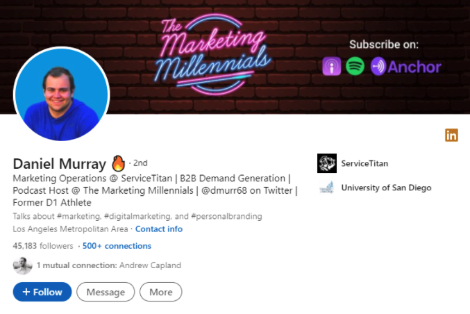This screenshot has height=314, width=470.
Task: Click the orange LinkedIn badge icon
Action: 451,135
